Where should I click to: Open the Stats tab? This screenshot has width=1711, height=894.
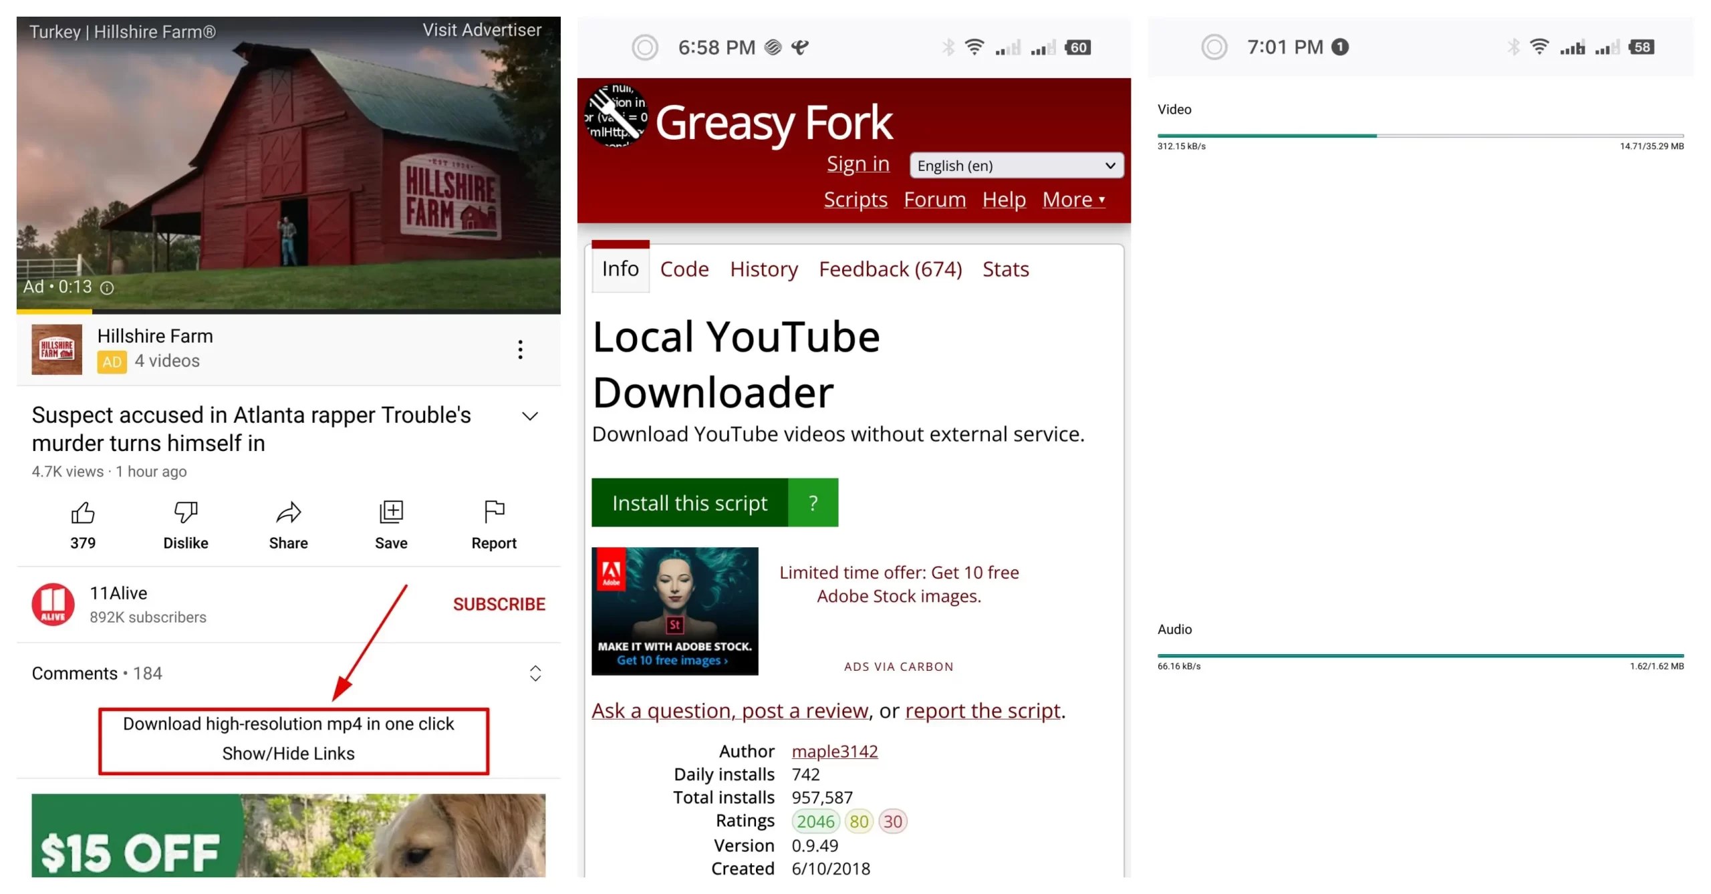(1005, 269)
